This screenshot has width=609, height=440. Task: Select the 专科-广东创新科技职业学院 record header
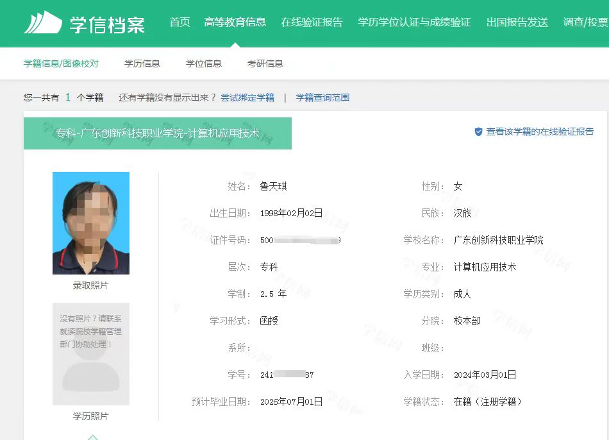tap(158, 133)
